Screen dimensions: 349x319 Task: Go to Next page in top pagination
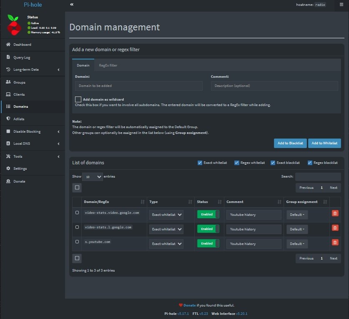tap(334, 188)
